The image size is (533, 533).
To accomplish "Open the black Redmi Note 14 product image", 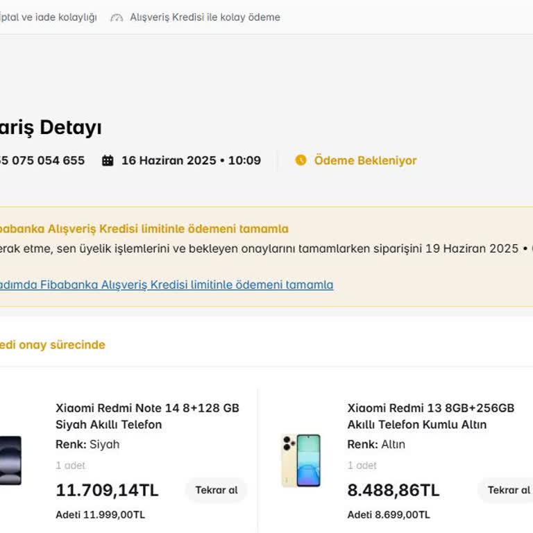I will click(10, 460).
